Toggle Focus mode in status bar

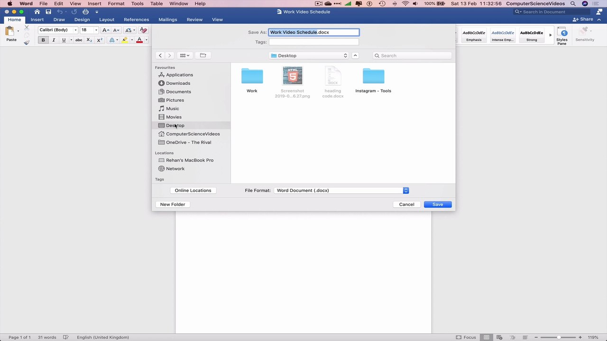click(466, 337)
